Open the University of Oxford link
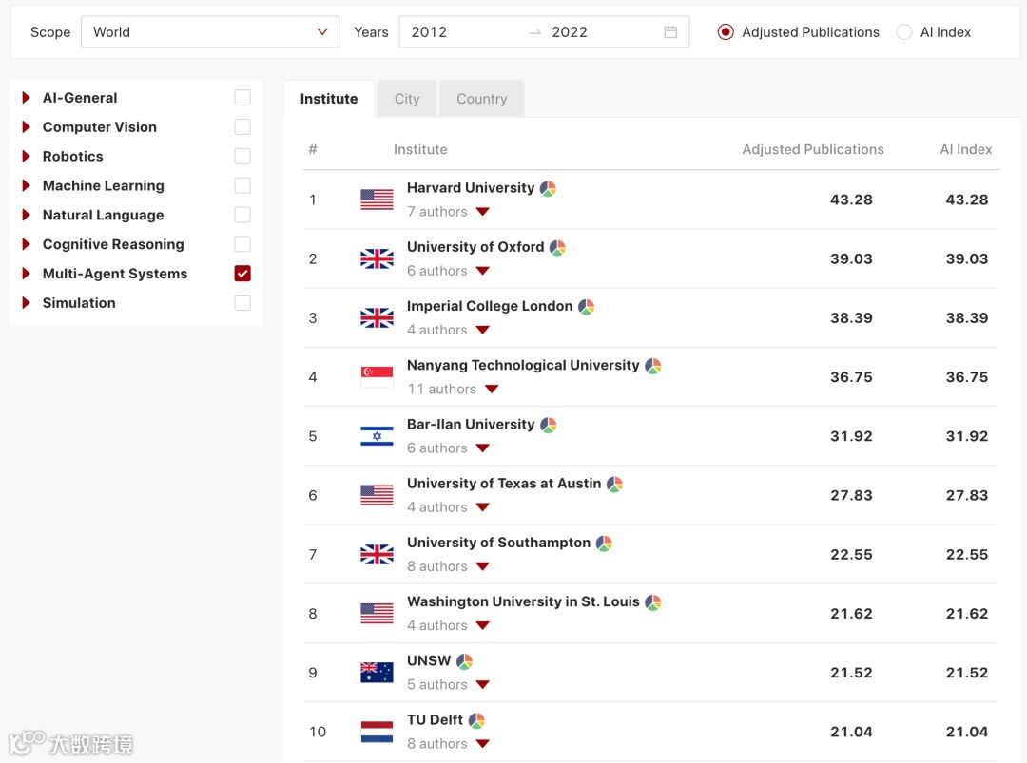This screenshot has height=763, width=1027. (475, 247)
